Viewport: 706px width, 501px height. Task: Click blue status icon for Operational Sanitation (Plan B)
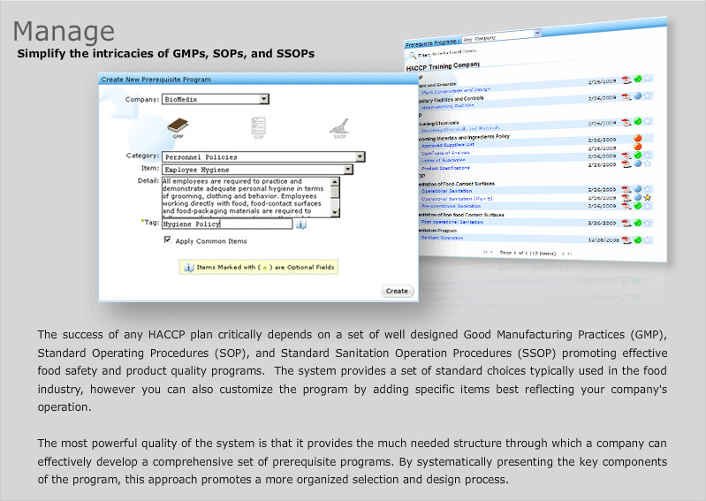pos(638,197)
